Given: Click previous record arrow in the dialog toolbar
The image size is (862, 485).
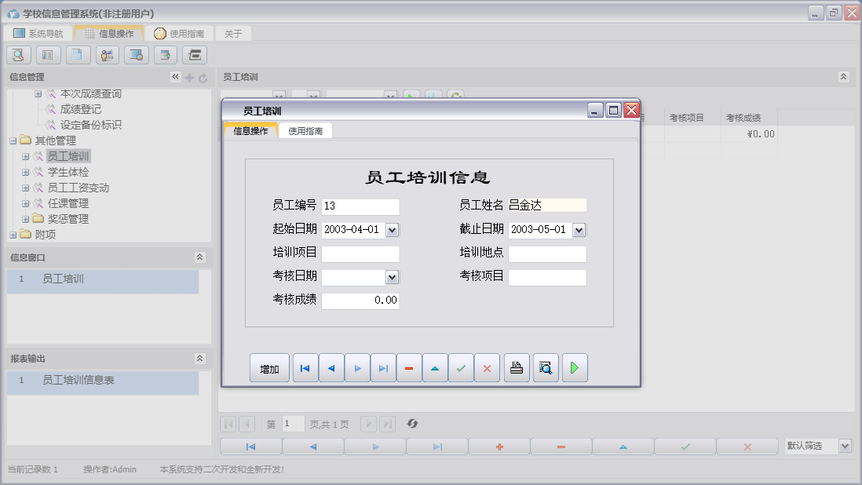Looking at the screenshot, I should point(331,368).
